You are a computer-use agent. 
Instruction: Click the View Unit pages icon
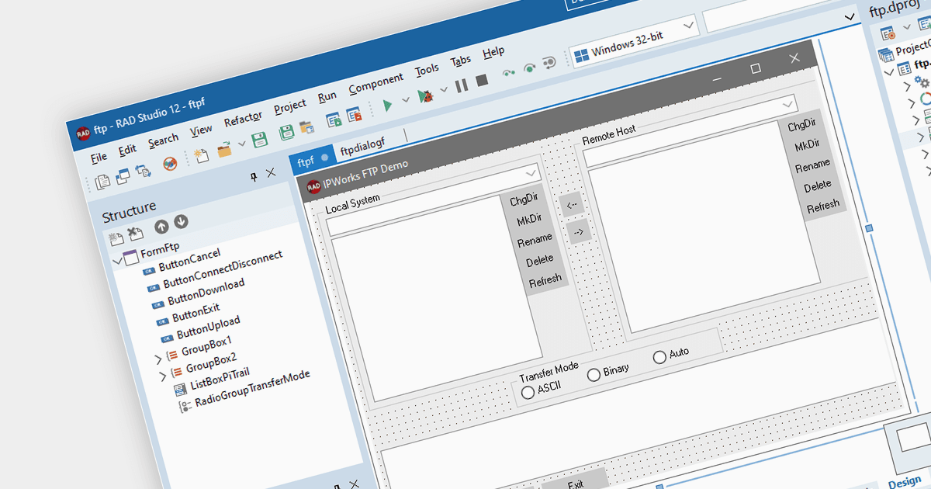102,183
